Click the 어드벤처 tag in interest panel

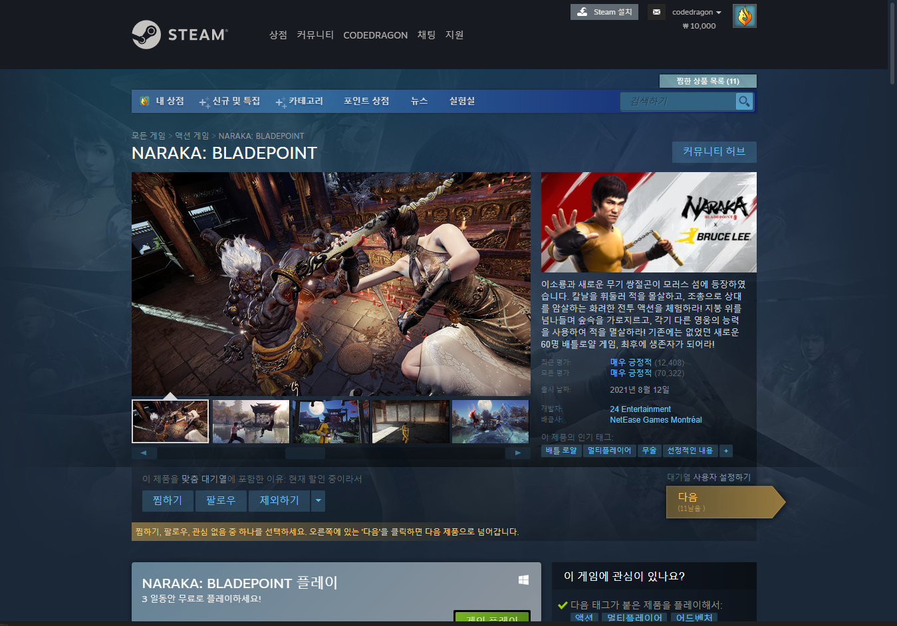point(694,617)
